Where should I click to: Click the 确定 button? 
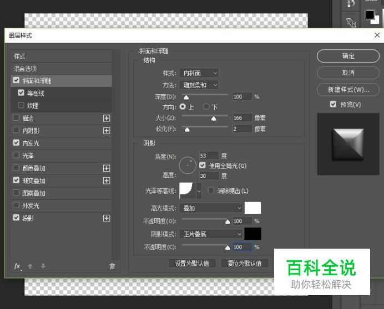[x=348, y=56]
